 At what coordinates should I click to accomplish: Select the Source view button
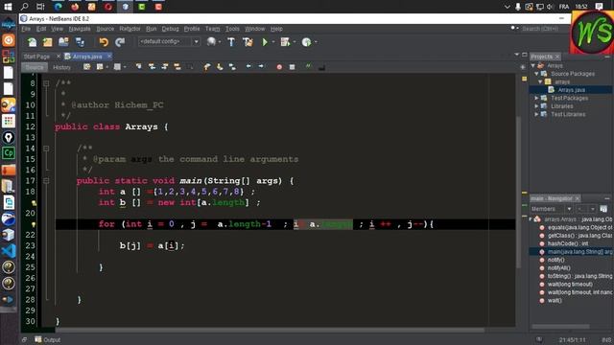(35, 67)
